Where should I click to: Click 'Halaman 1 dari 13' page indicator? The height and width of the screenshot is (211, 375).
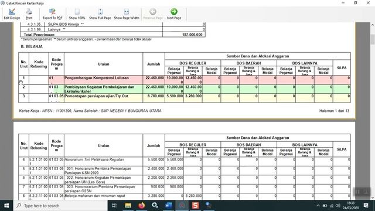tap(334, 111)
